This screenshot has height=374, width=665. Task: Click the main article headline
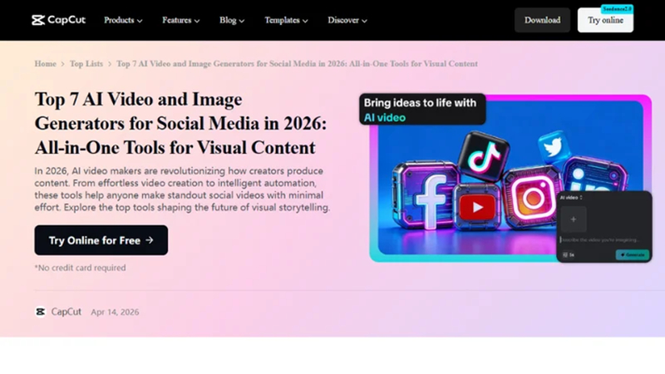(180, 123)
